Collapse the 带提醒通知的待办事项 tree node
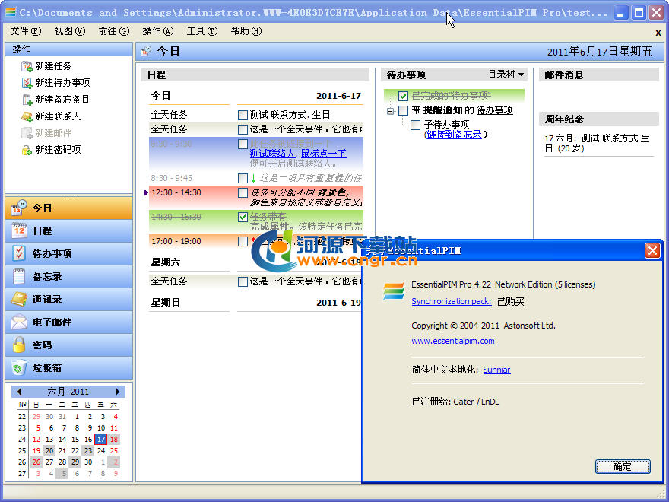 pyautogui.click(x=391, y=110)
